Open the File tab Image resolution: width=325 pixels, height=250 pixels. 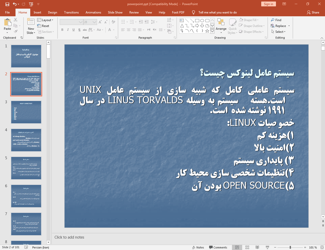(x=7, y=12)
